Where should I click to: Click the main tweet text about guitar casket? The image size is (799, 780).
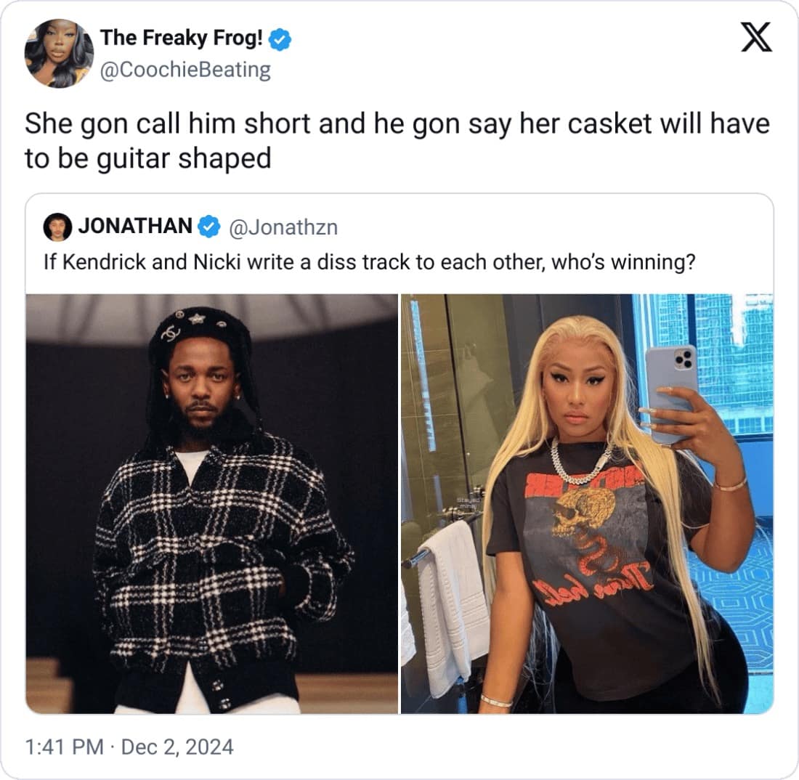[x=397, y=141]
